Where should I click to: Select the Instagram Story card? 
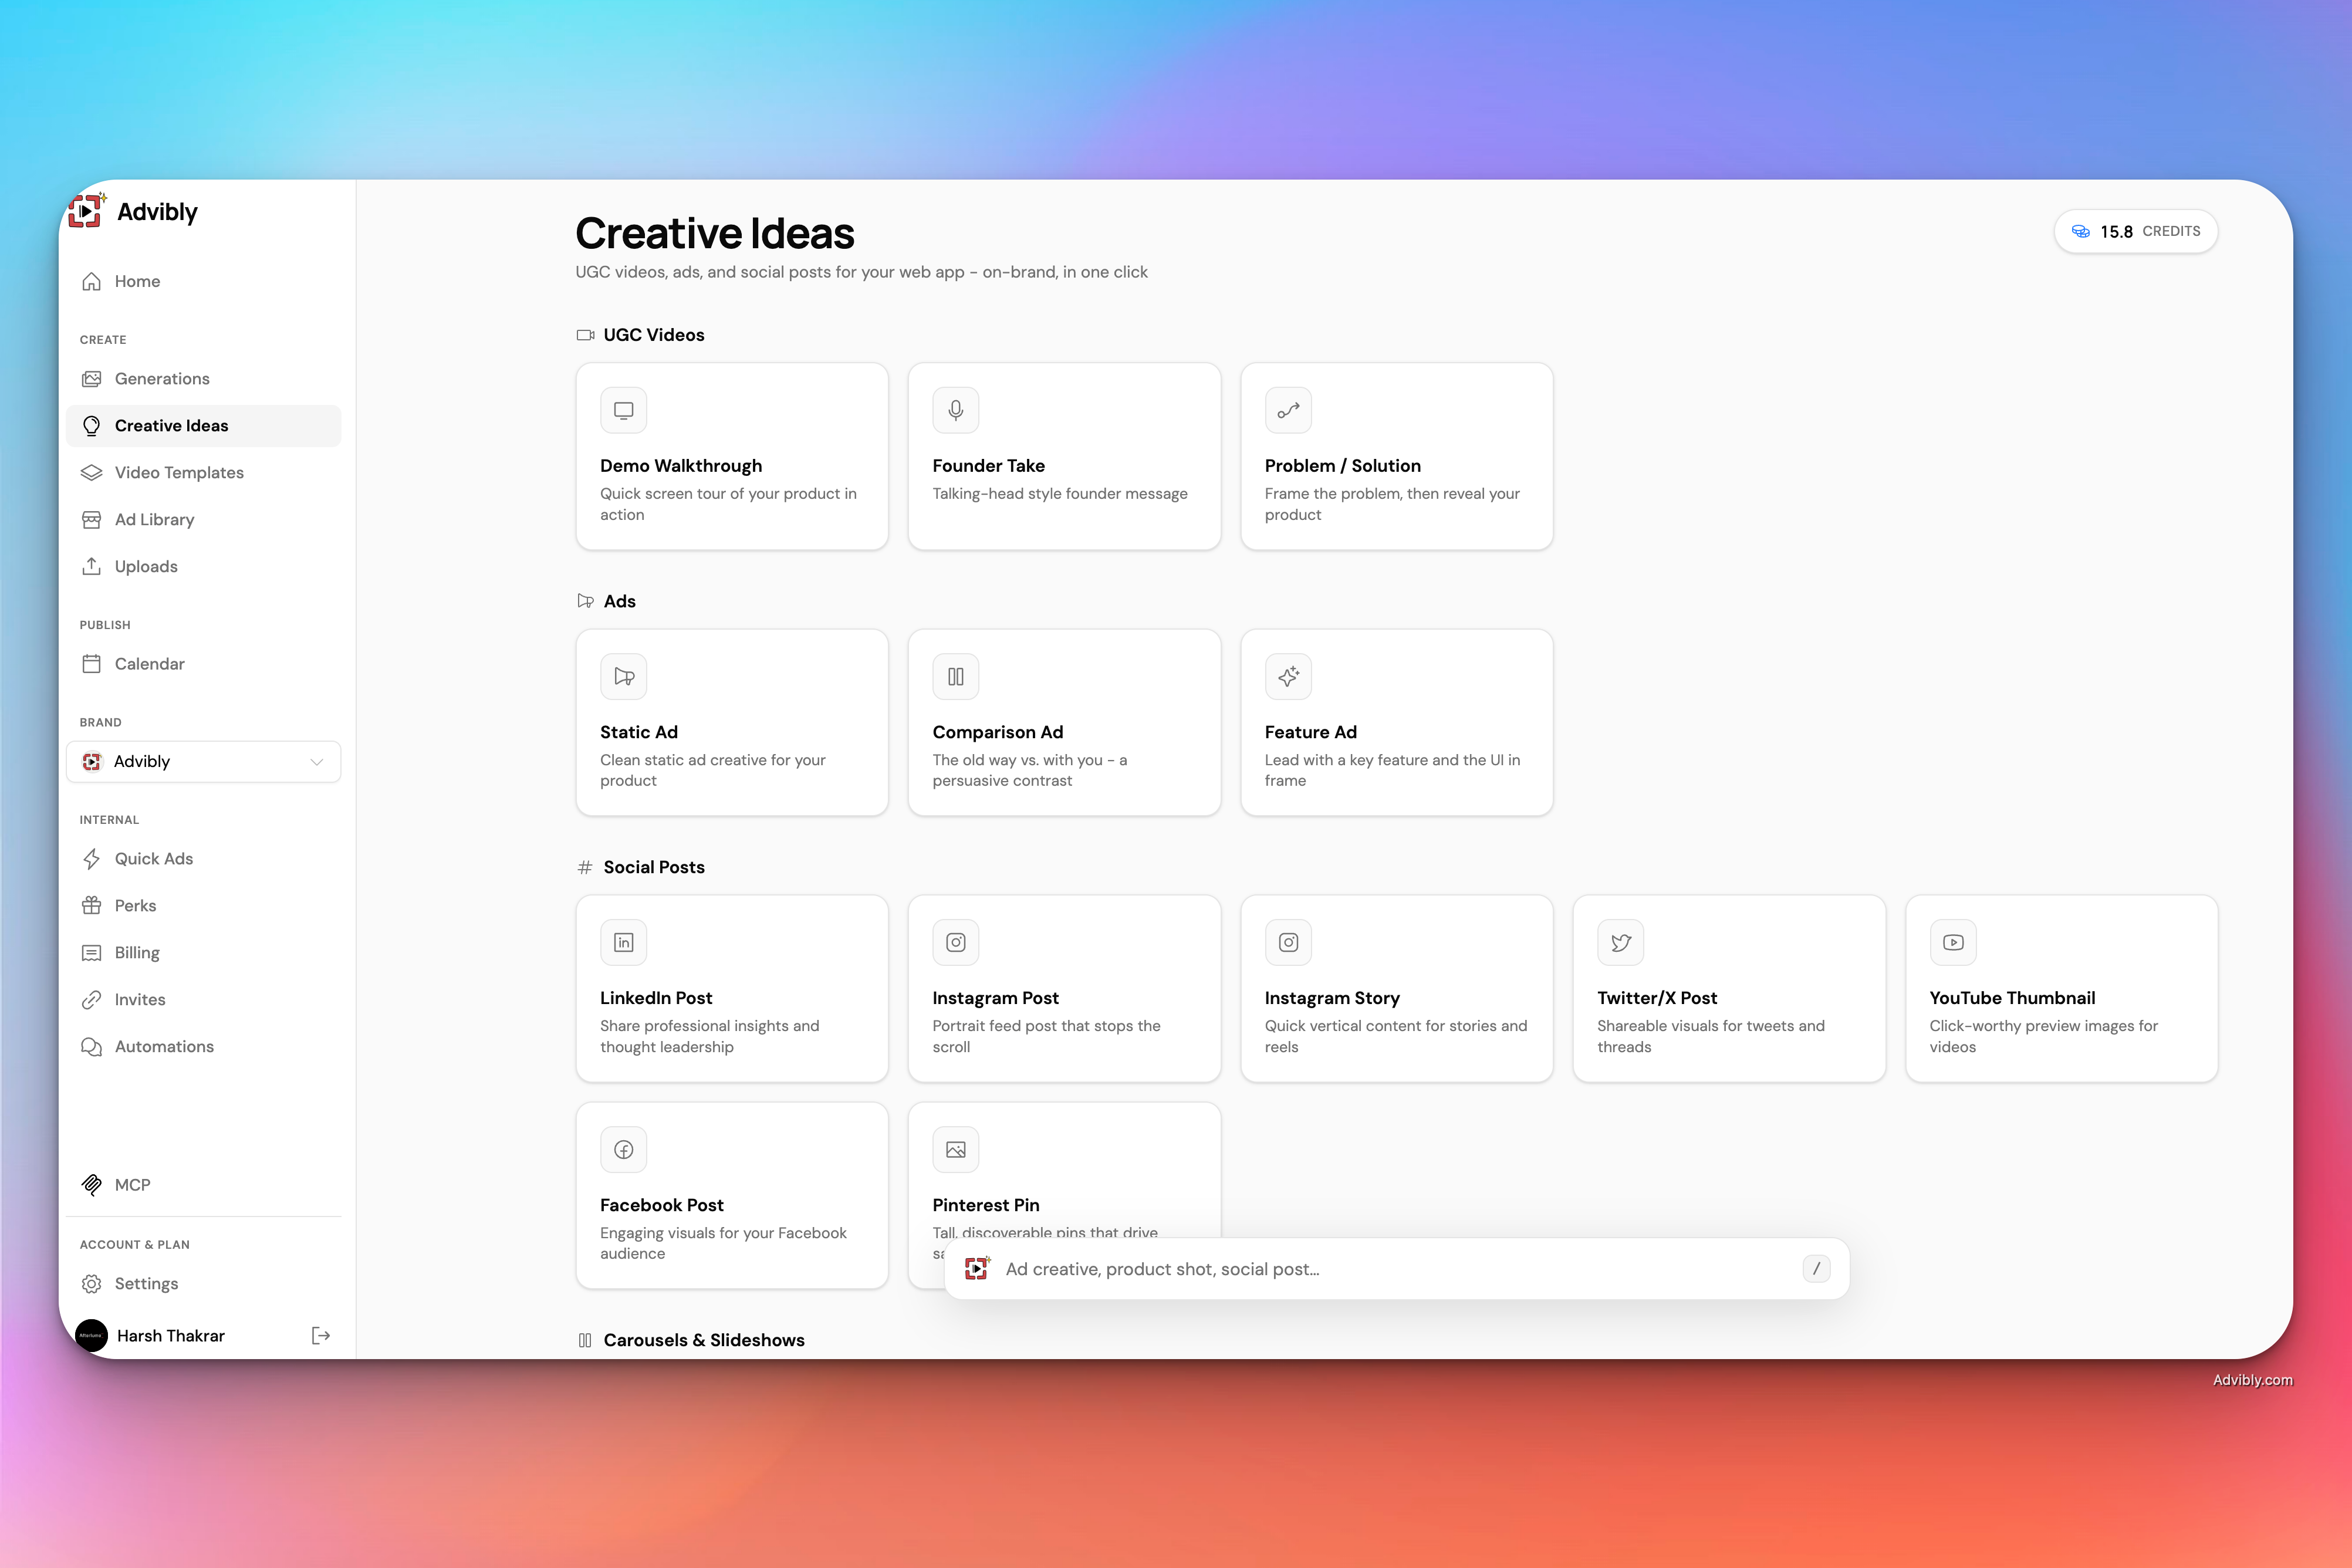click(x=1396, y=988)
